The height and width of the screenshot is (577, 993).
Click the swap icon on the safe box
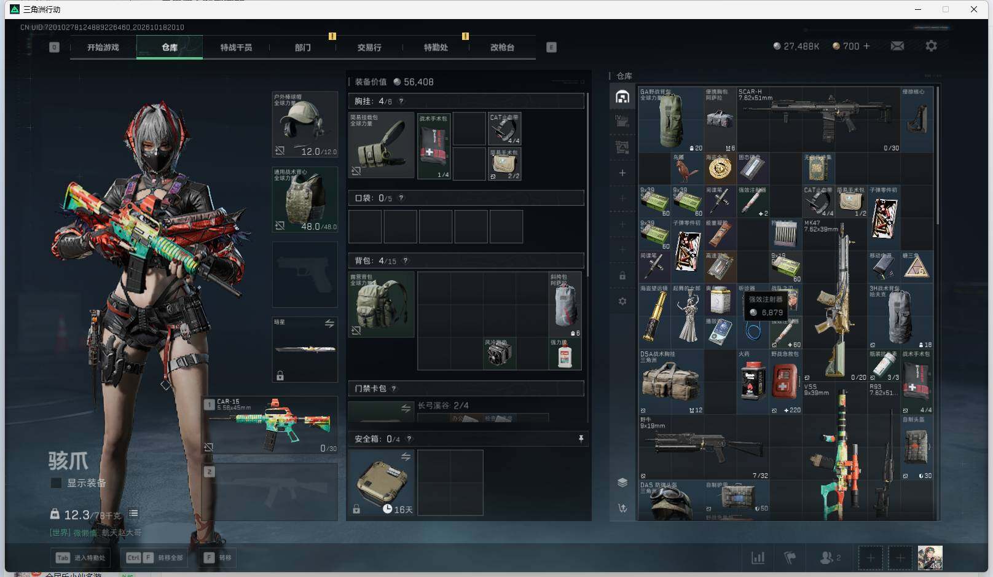[x=406, y=457]
